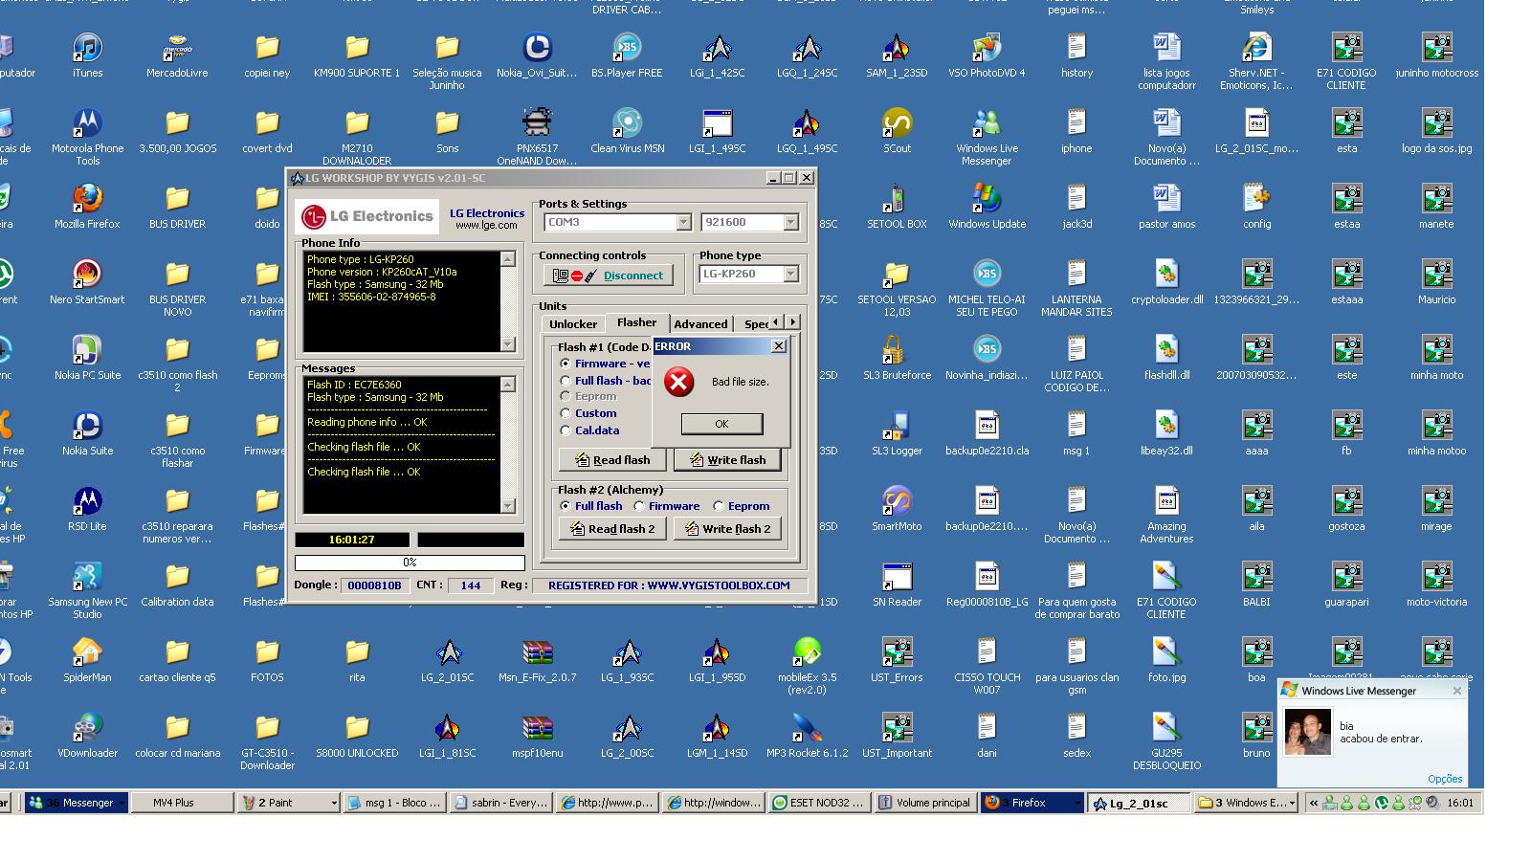Switch to the Unlocker tab
1531x861 pixels.
point(573,324)
